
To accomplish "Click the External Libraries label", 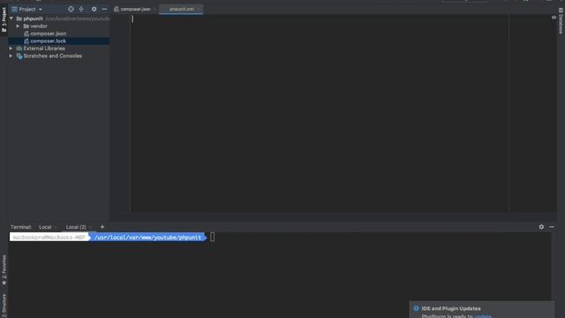I will [44, 49].
